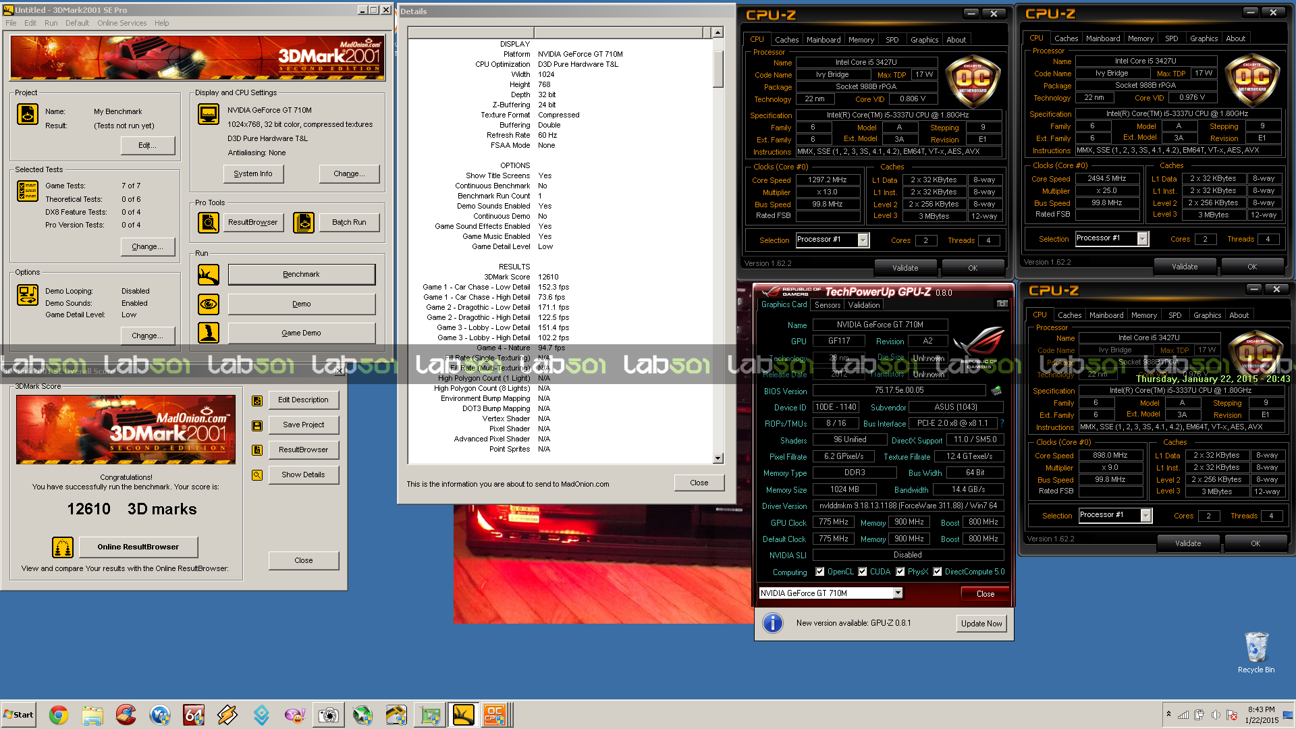This screenshot has width=1296, height=729.
Task: Open Processor #1 dropdown in top-right CPU-Z
Action: [1142, 238]
